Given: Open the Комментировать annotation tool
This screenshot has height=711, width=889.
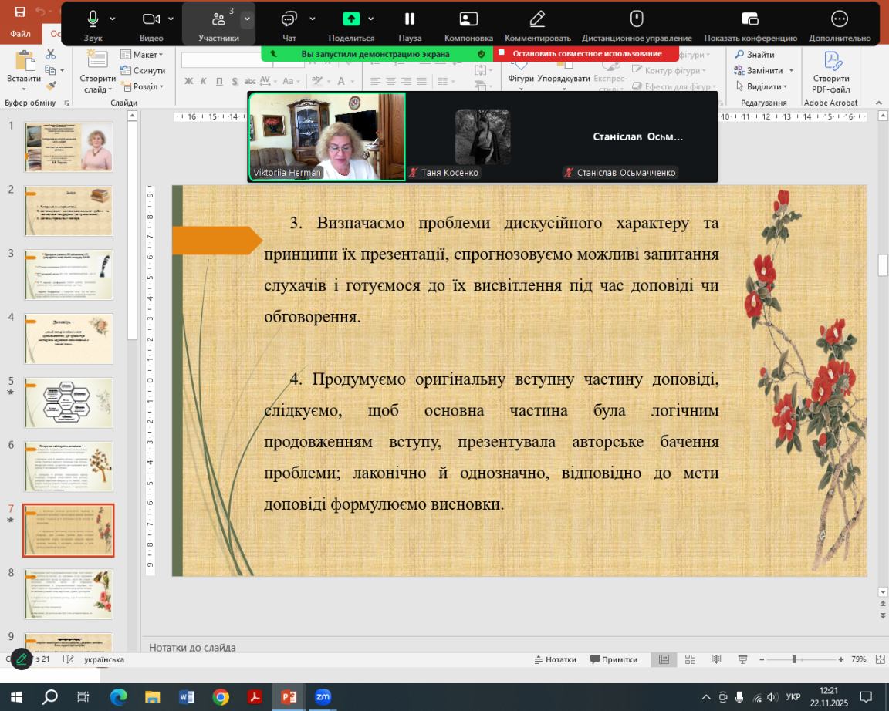Looking at the screenshot, I should point(537,19).
